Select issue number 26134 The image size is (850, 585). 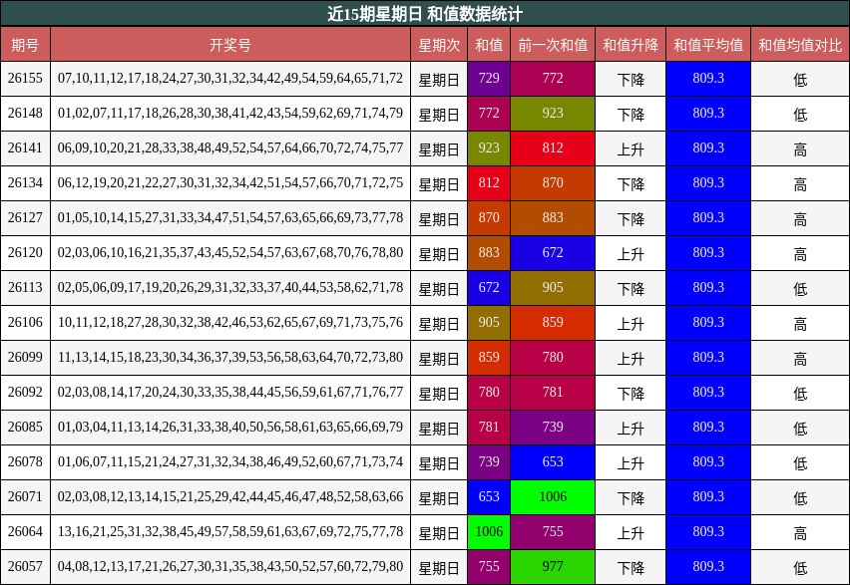pyautogui.click(x=25, y=183)
